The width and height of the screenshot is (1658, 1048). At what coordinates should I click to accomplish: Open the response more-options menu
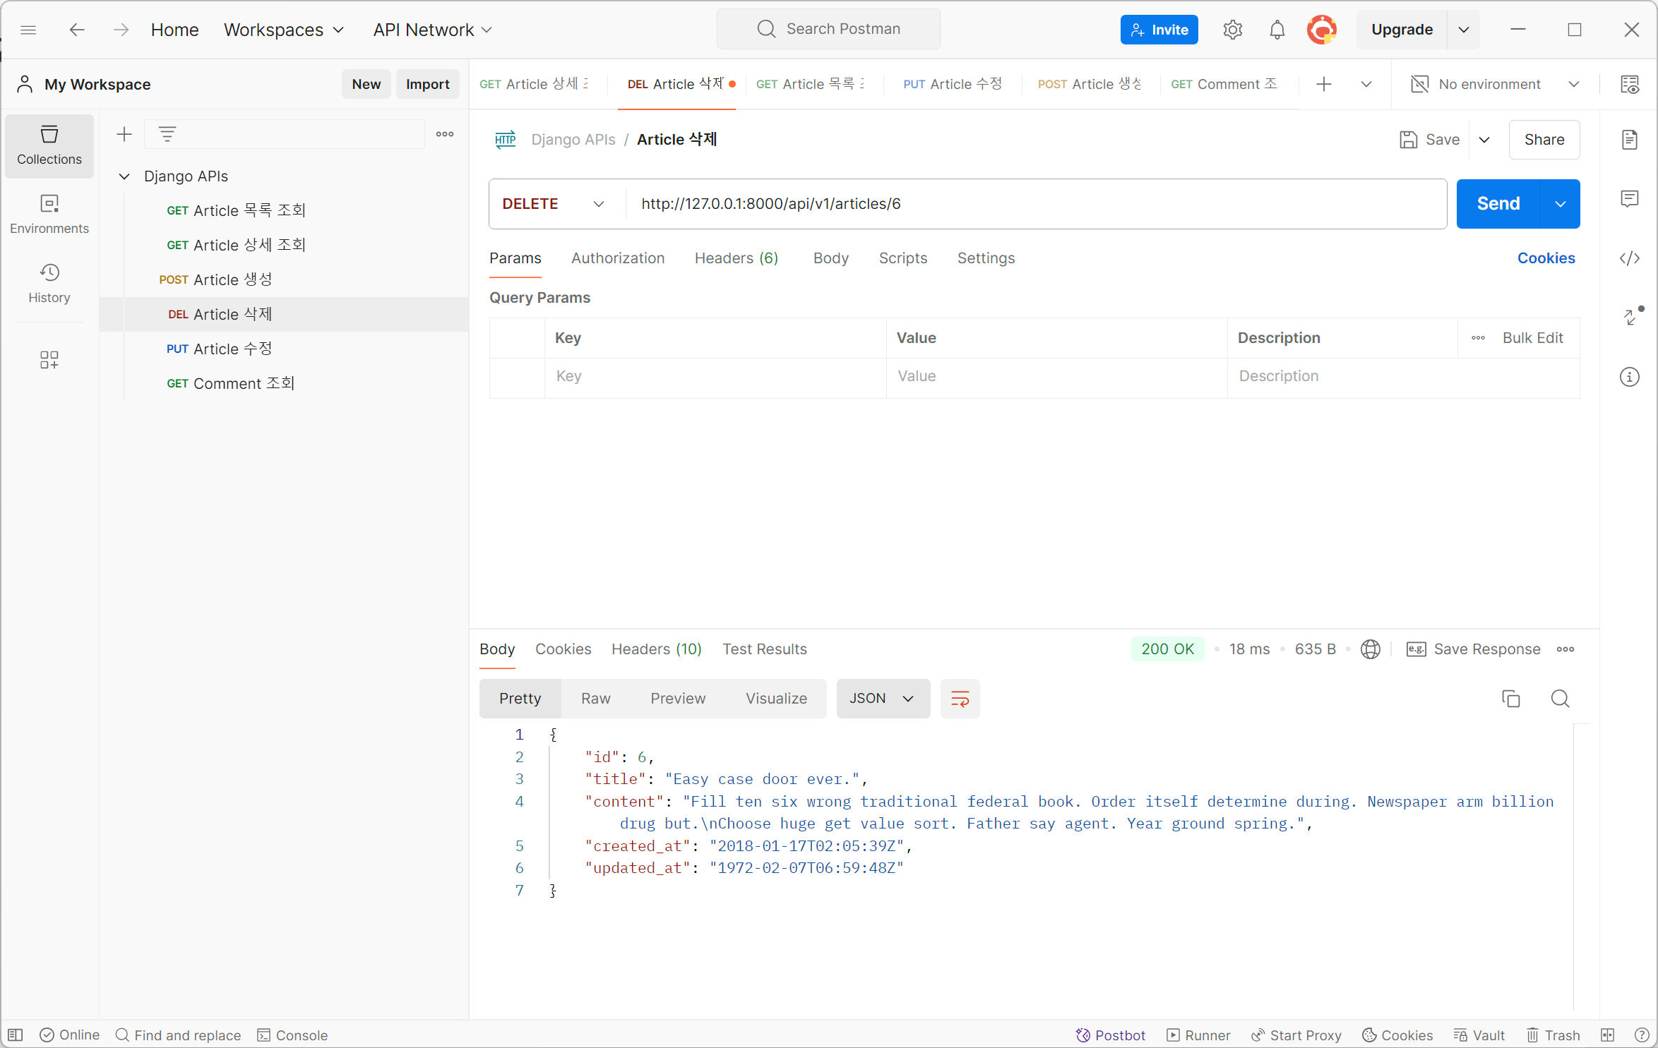[x=1565, y=649]
